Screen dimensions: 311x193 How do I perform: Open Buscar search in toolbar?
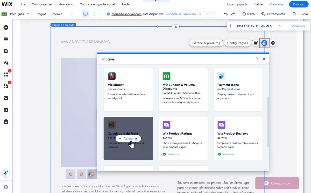click(300, 14)
